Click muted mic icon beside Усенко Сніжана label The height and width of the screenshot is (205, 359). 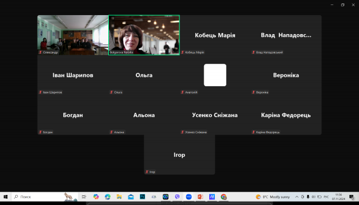click(182, 132)
